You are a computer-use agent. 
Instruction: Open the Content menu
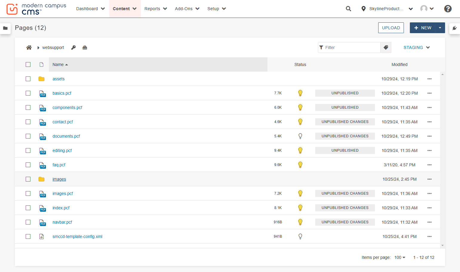(x=125, y=9)
